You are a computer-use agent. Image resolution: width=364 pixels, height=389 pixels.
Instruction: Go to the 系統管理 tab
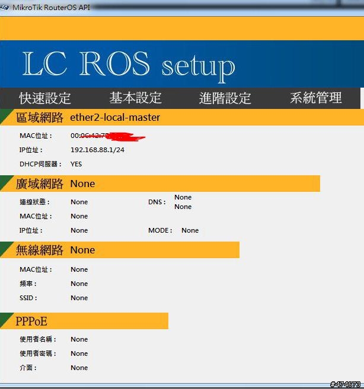coord(316,98)
